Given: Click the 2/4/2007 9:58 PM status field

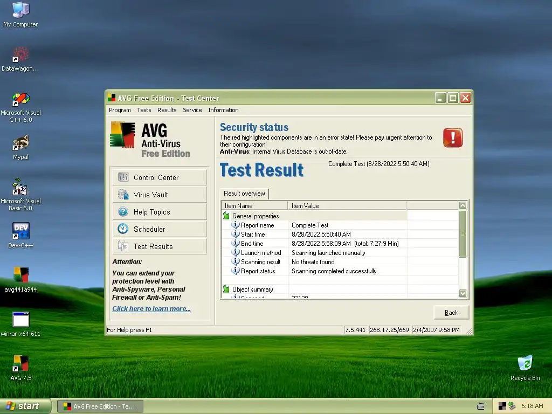Looking at the screenshot, I should [x=436, y=330].
